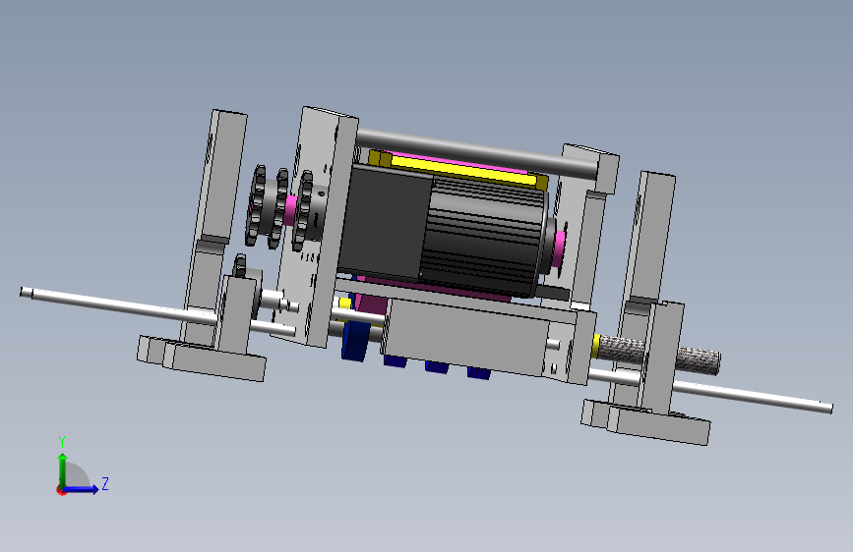
Task: Select the double-row sprocket left of the motor plate
Action: (x=267, y=206)
